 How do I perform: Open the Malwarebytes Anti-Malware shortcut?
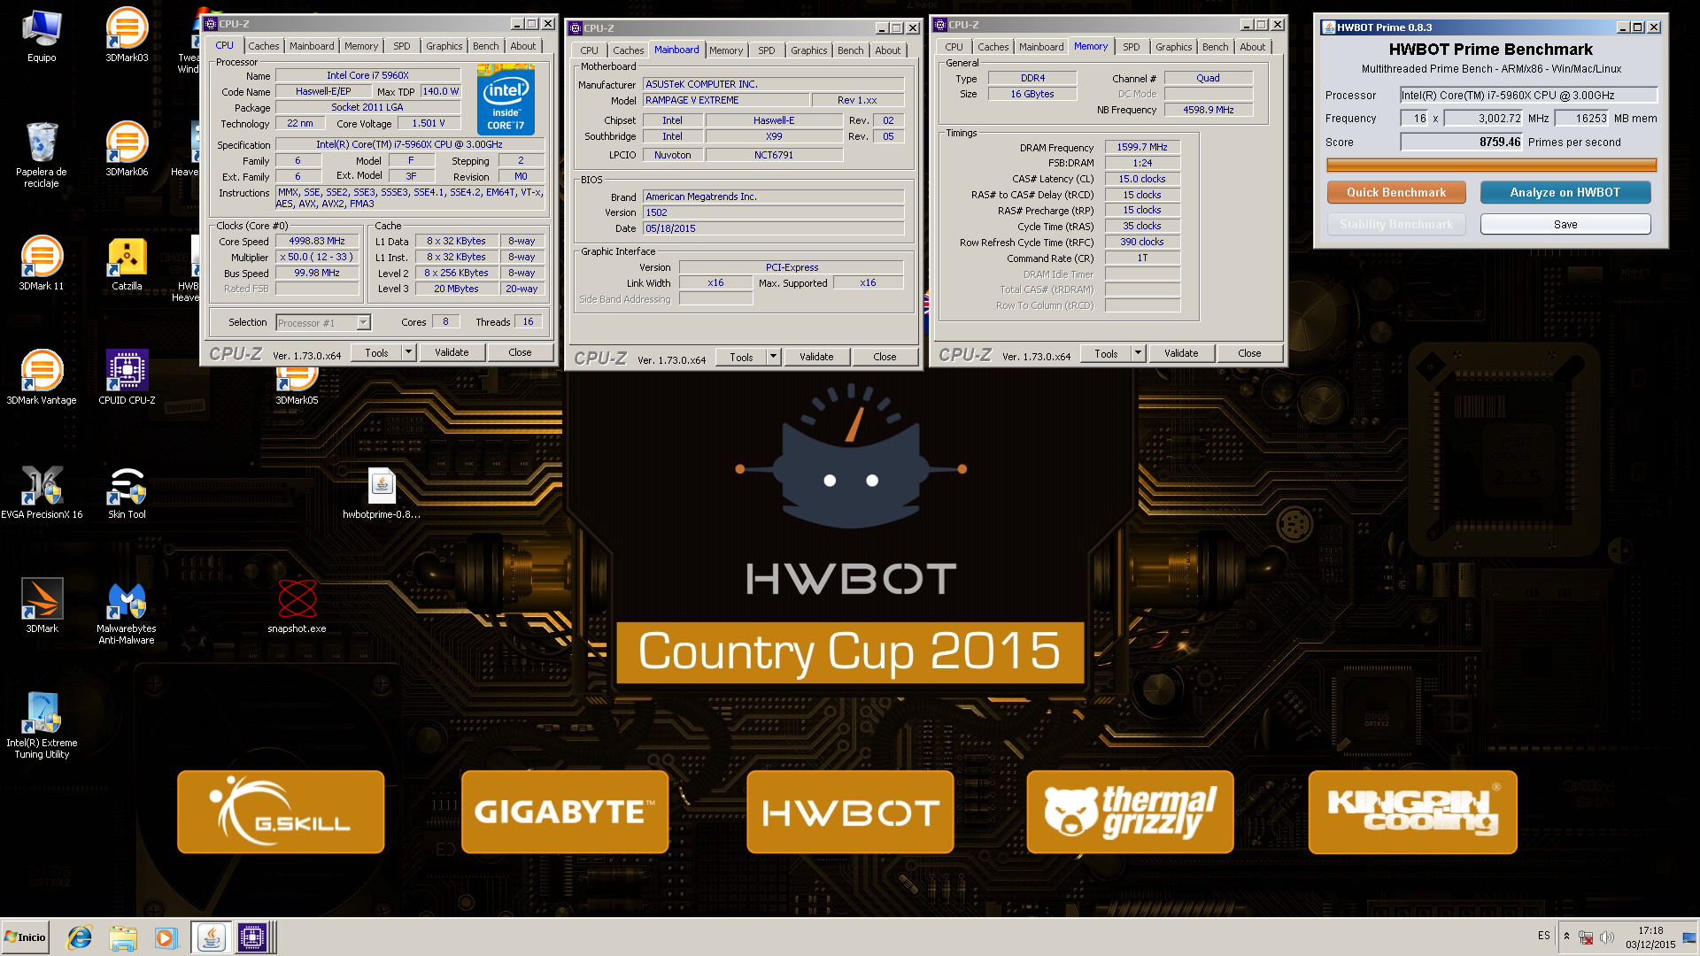tap(127, 611)
